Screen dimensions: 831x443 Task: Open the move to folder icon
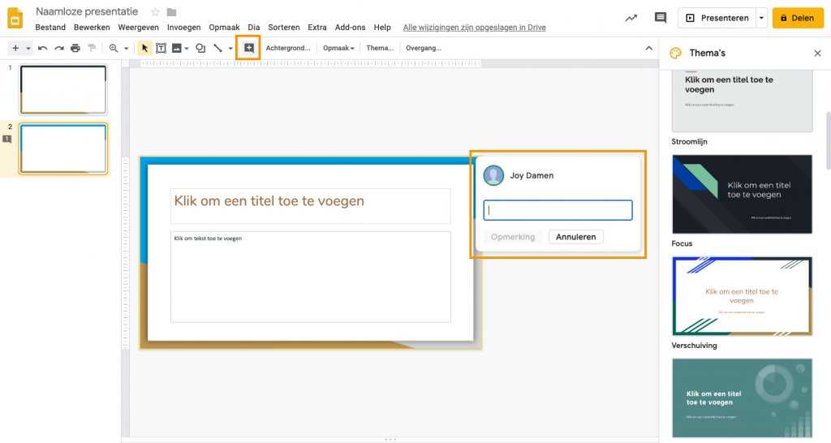171,11
